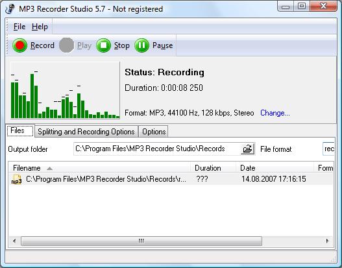
Task: Browse for output folder with folder icon
Action: tap(248, 149)
